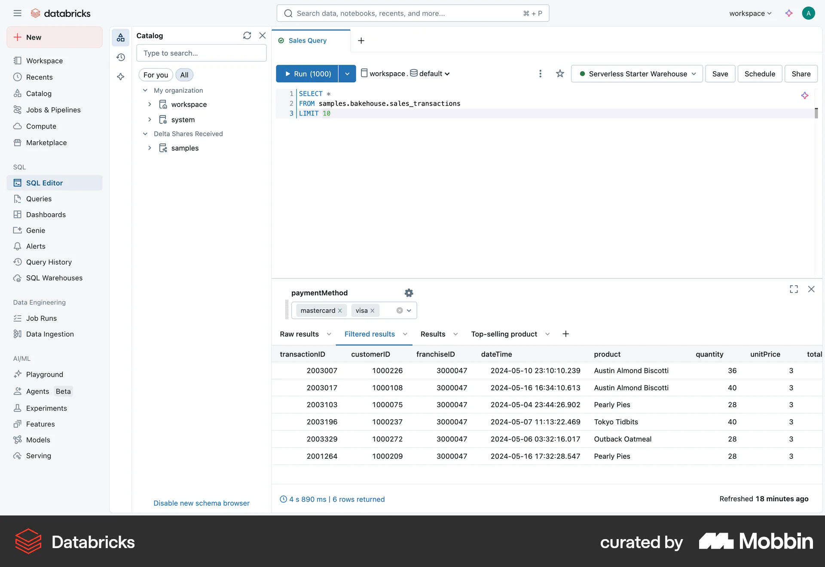The image size is (825, 567).
Task: Open Query History in sidebar
Action: pyautogui.click(x=55, y=262)
